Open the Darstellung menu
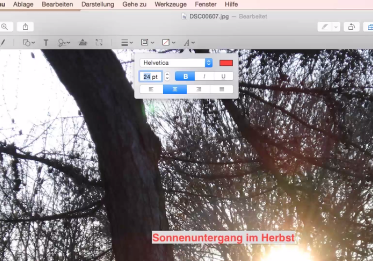 [x=97, y=4]
